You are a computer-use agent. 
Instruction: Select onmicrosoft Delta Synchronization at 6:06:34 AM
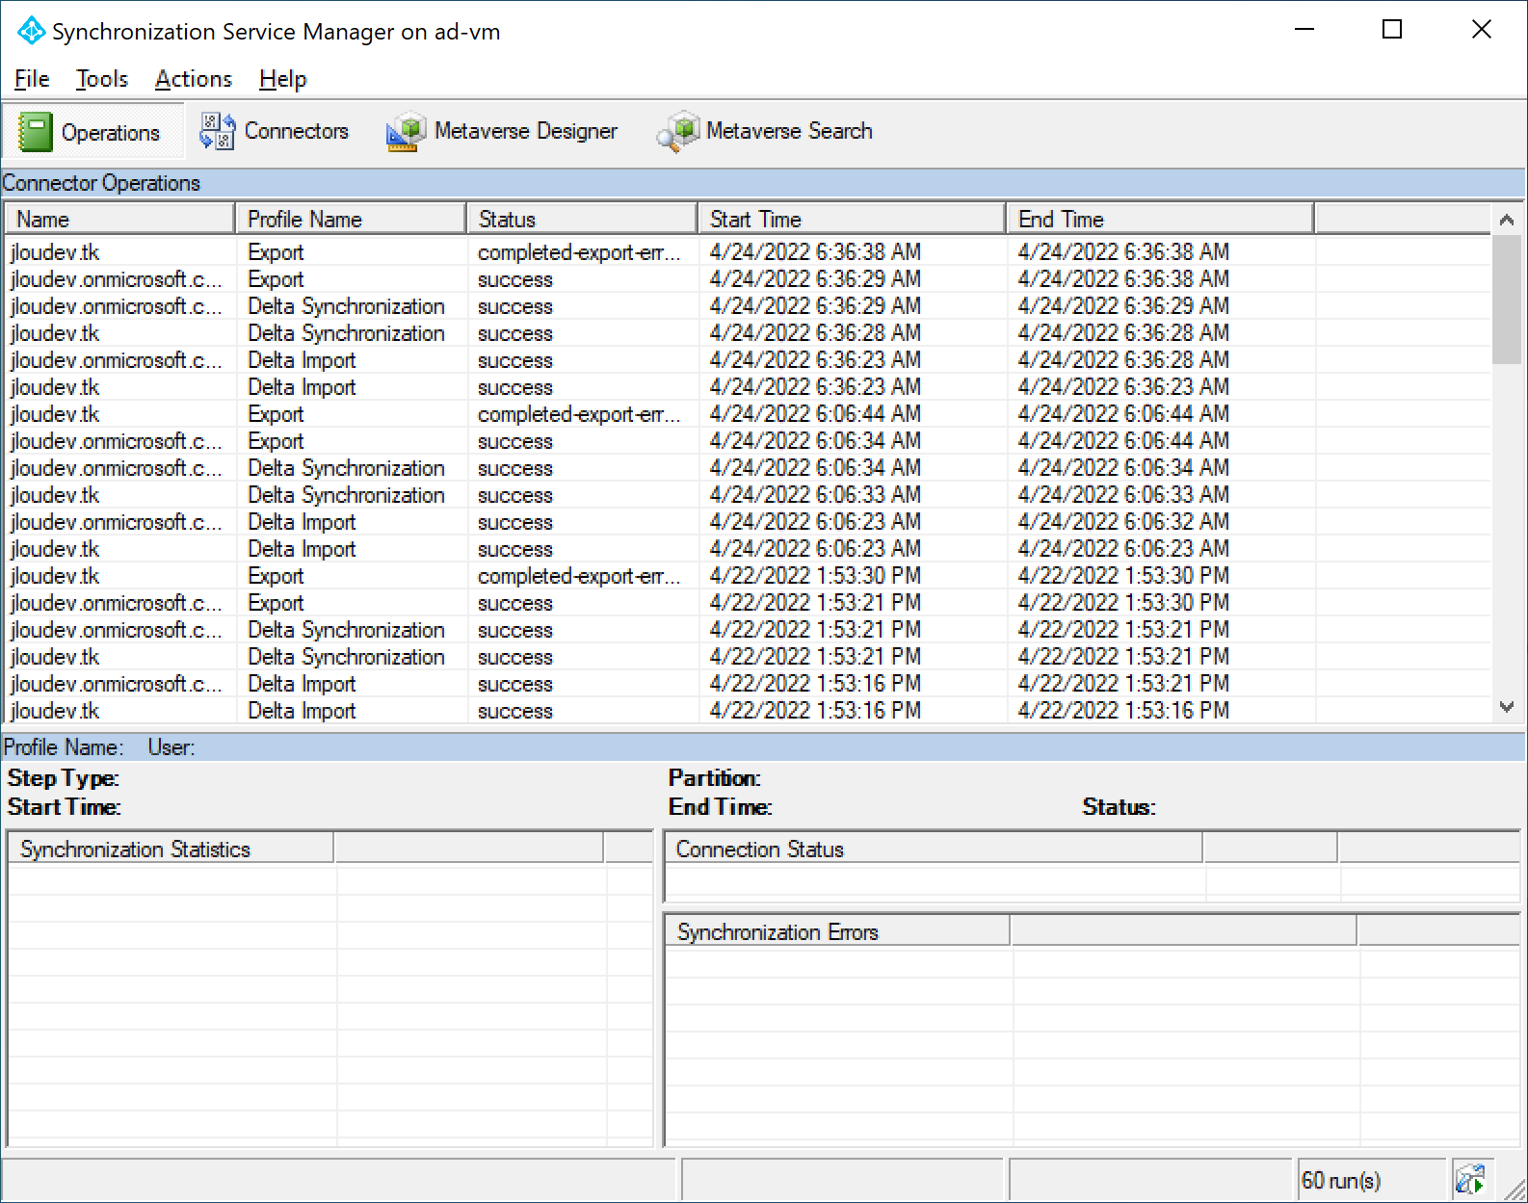pos(747,467)
